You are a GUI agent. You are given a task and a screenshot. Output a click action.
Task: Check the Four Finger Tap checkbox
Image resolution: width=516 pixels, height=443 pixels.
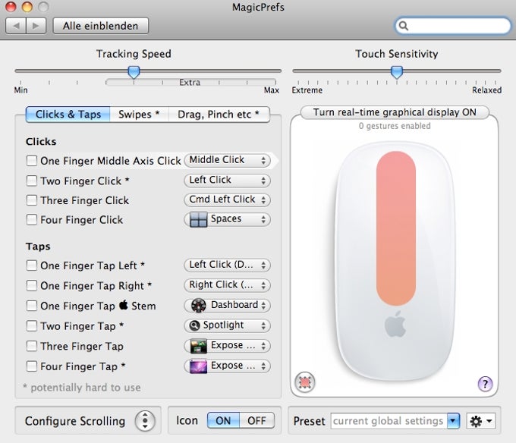32,366
